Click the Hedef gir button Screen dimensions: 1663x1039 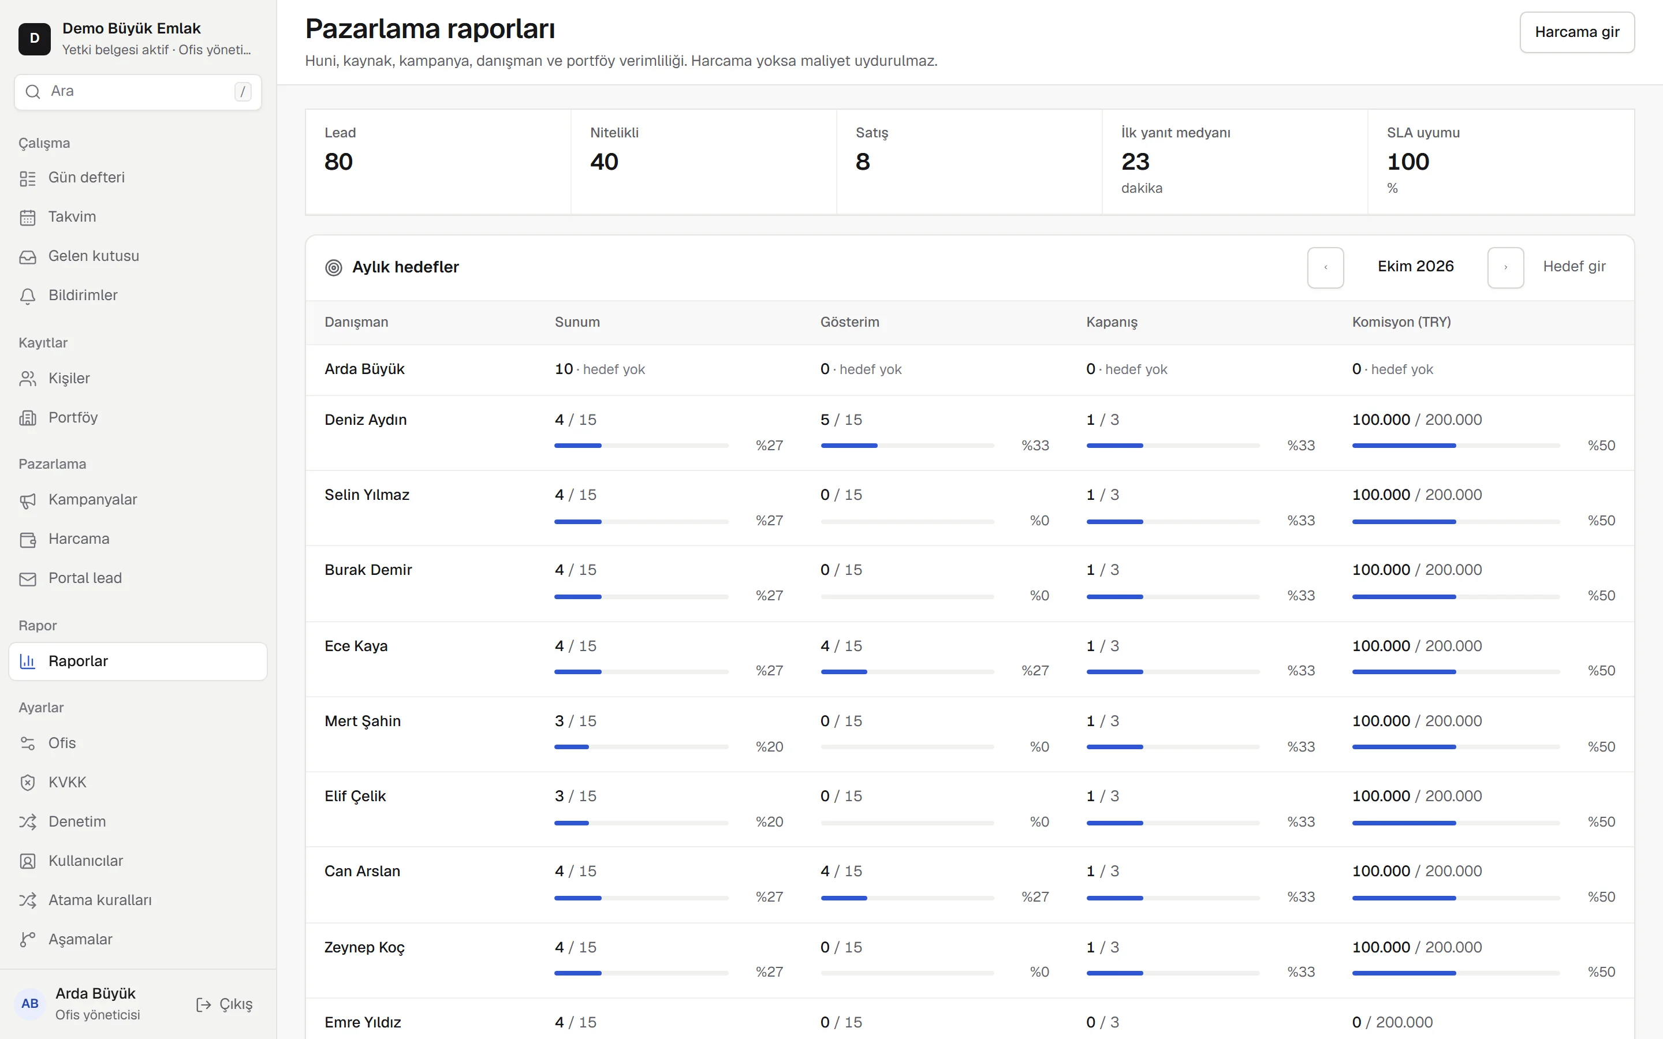point(1573,267)
